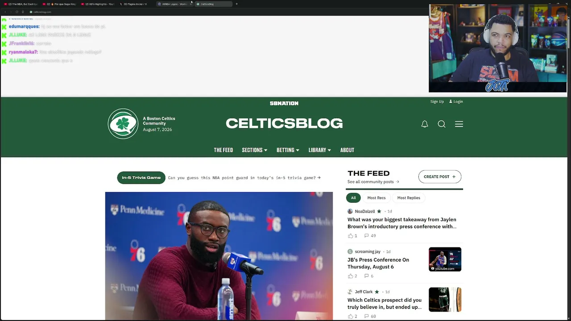571x321 pixels.
Task: Click the Create Post button
Action: 440,177
